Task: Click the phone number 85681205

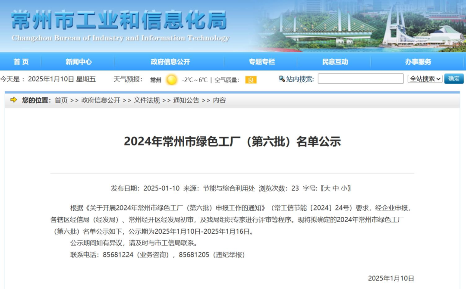Action: click(194, 255)
